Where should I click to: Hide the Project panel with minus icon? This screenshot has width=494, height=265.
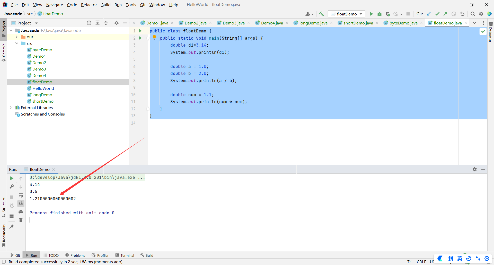pos(125,23)
